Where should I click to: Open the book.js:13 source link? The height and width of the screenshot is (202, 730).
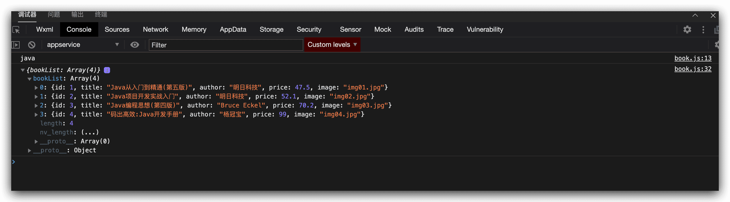[x=693, y=58]
